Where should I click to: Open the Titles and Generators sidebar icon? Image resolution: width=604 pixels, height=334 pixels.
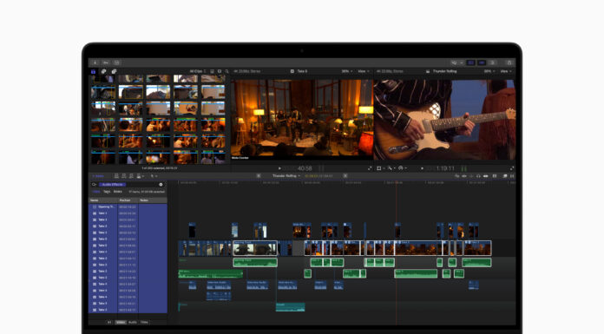[x=114, y=71]
